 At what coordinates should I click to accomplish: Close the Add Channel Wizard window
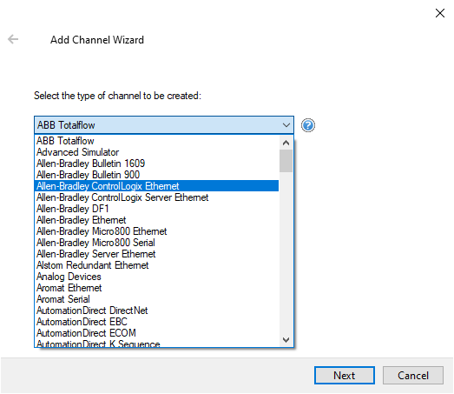click(x=440, y=13)
